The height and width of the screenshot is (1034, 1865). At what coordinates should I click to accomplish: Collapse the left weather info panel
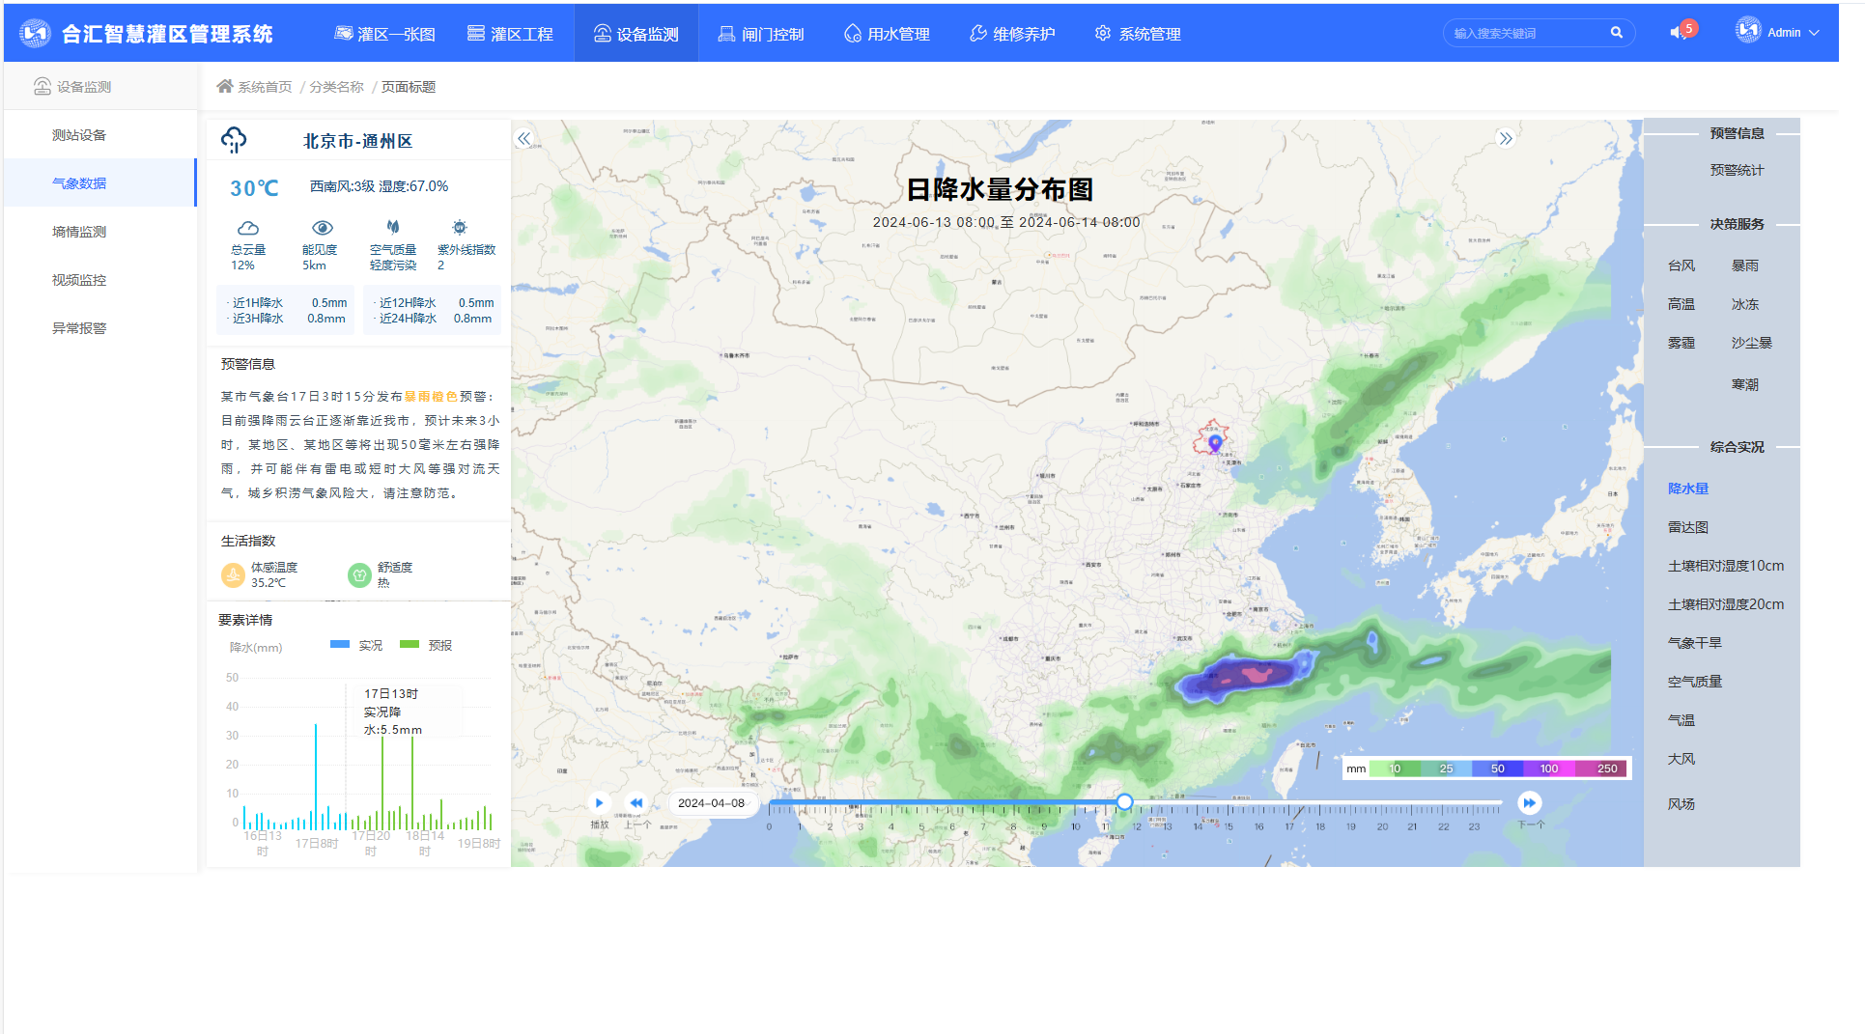pos(523,138)
